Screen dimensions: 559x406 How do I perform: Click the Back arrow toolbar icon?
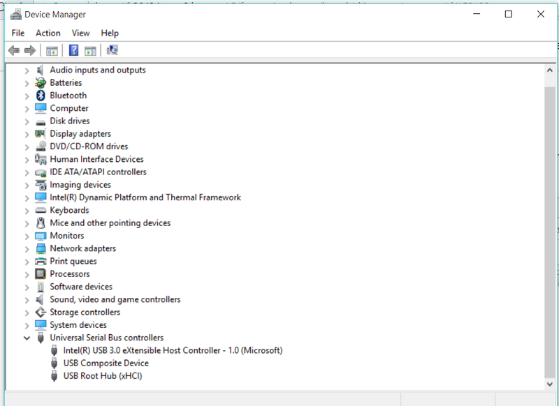14,50
